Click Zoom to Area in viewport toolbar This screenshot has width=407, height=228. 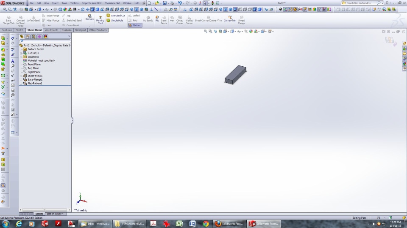(x=211, y=31)
